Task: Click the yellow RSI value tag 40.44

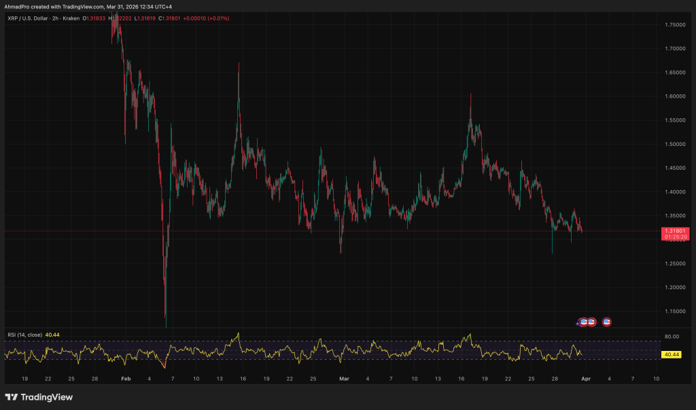Action: pos(671,354)
